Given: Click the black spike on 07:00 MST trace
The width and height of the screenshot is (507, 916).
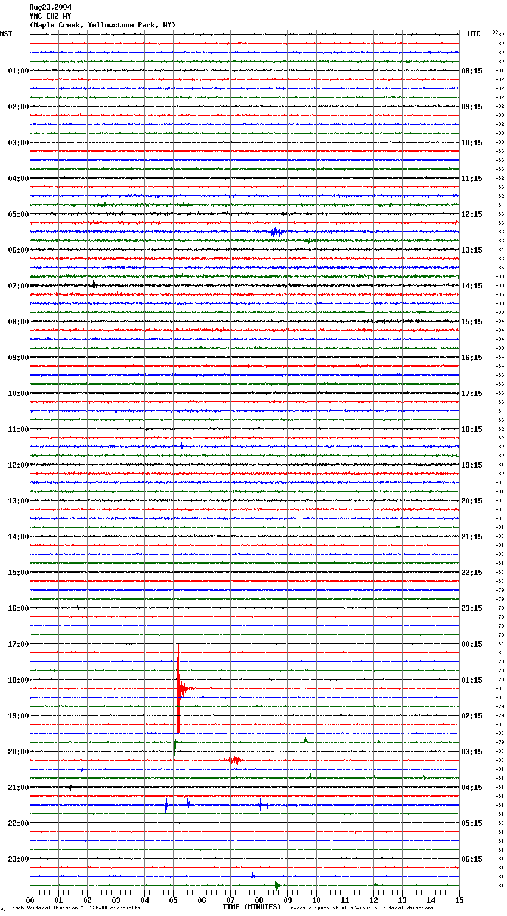Looking at the screenshot, I should pyautogui.click(x=94, y=285).
